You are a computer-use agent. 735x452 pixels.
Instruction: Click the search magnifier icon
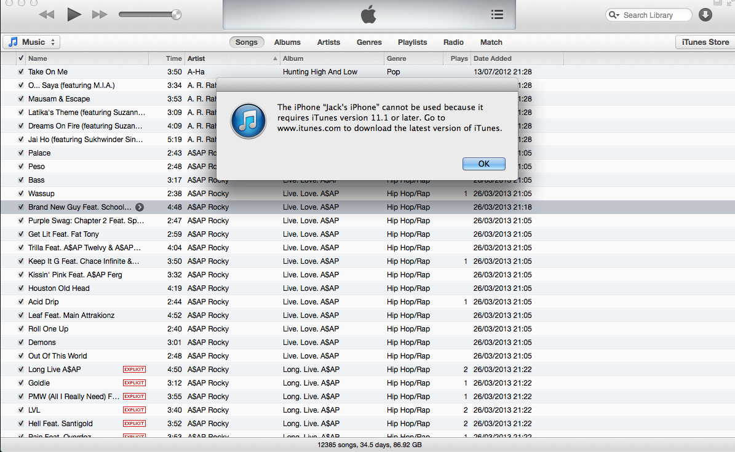point(614,15)
